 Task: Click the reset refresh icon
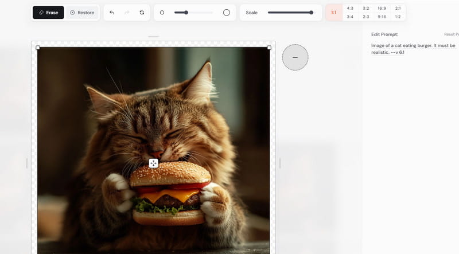[142, 13]
